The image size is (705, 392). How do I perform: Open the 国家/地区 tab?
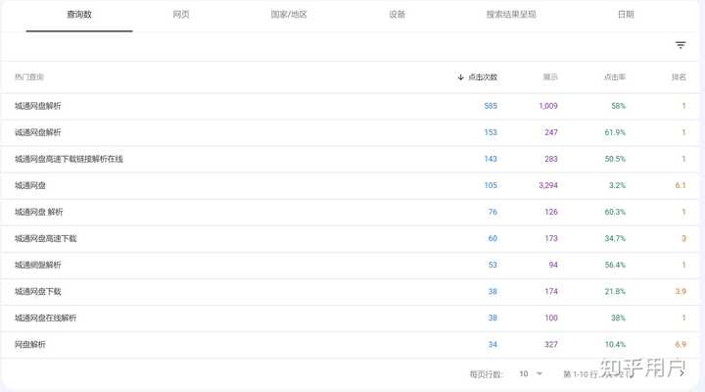pos(289,15)
